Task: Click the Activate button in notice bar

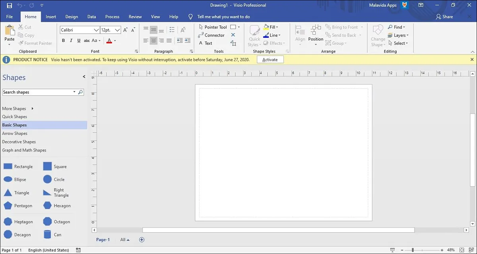Action: (x=270, y=60)
